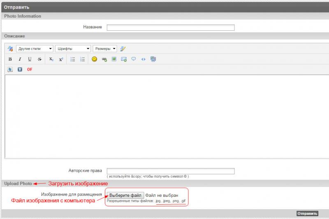Image resolution: width=329 pixels, height=219 pixels.
Task: Click the insert image icon
Action: (114, 59)
